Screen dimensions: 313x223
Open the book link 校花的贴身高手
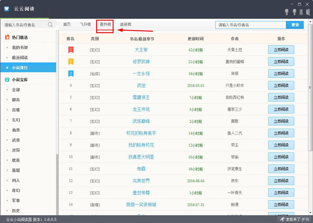tap(141, 133)
